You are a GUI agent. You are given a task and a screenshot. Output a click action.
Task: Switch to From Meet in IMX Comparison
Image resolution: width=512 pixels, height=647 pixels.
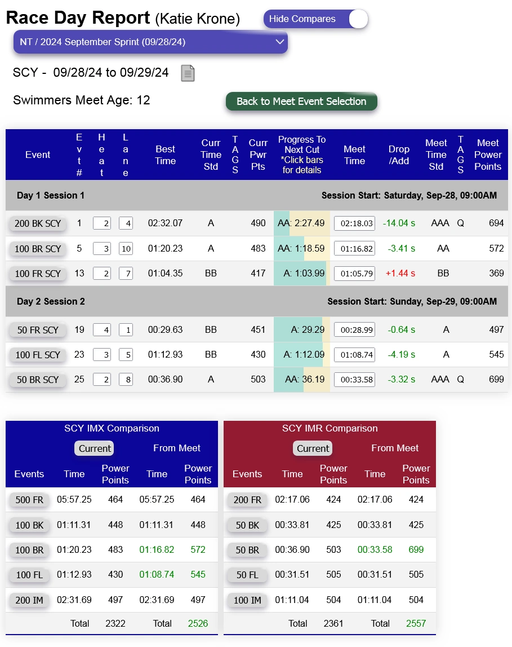coord(177,448)
